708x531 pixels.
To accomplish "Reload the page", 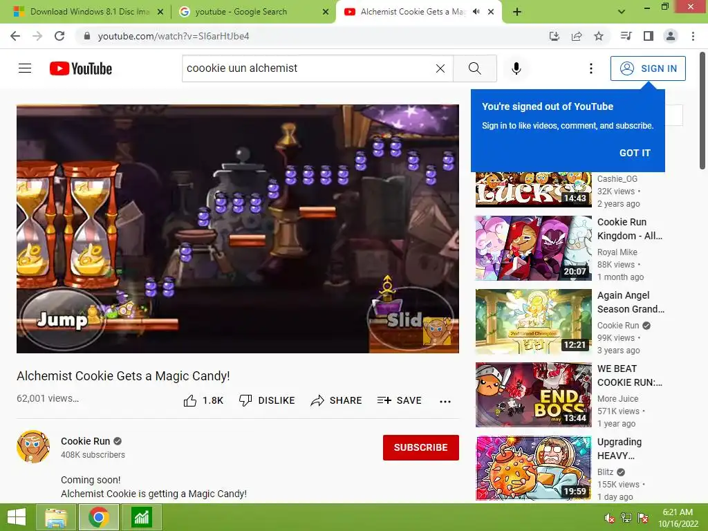I will click(59, 36).
